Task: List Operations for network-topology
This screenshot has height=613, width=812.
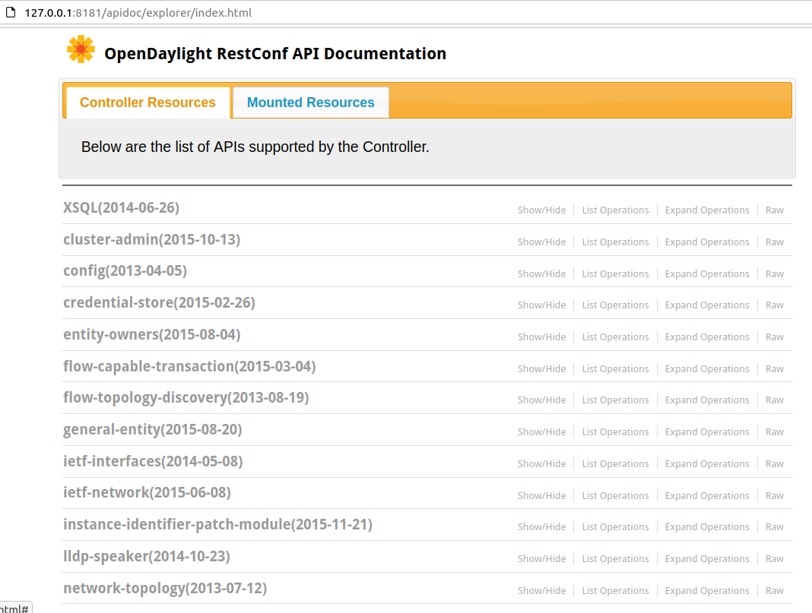Action: pyautogui.click(x=615, y=591)
